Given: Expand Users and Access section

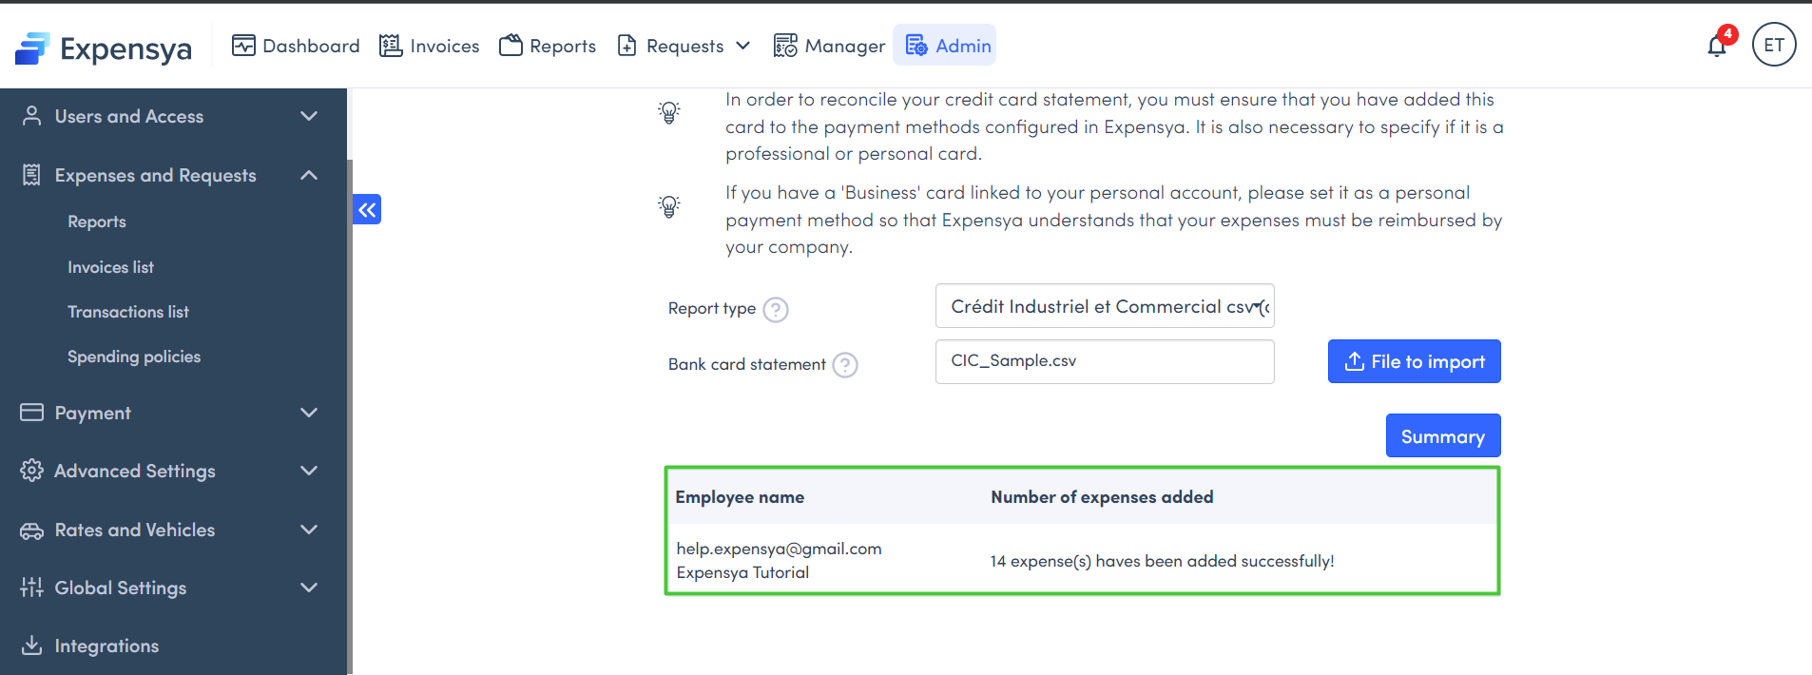Looking at the screenshot, I should (x=169, y=116).
